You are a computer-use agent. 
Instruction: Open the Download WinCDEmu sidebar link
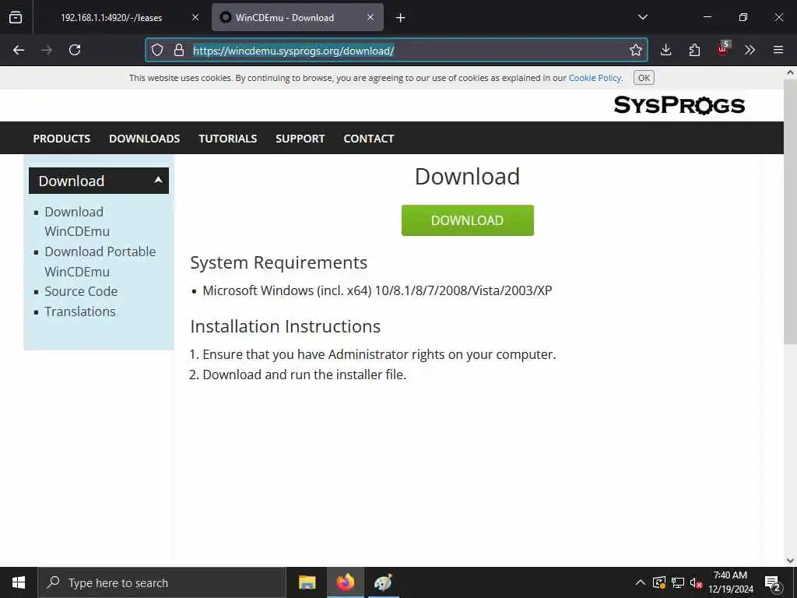pyautogui.click(x=77, y=221)
